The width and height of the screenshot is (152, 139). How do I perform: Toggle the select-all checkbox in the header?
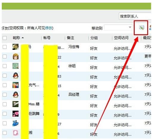click(4, 38)
